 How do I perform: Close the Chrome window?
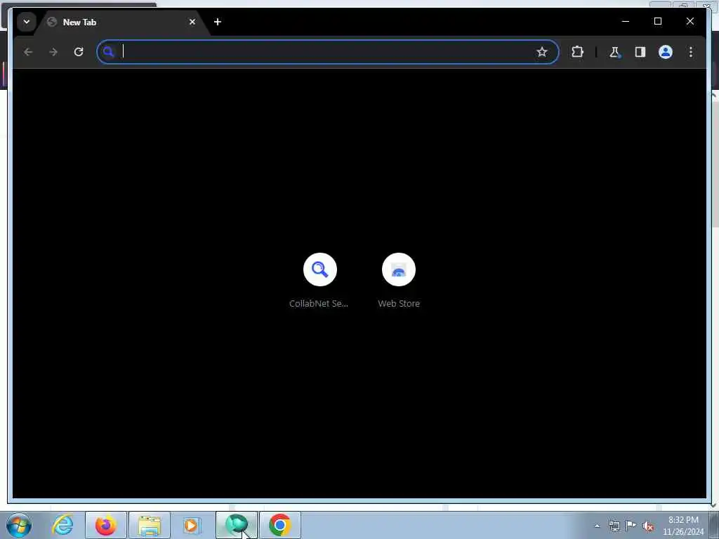690,21
